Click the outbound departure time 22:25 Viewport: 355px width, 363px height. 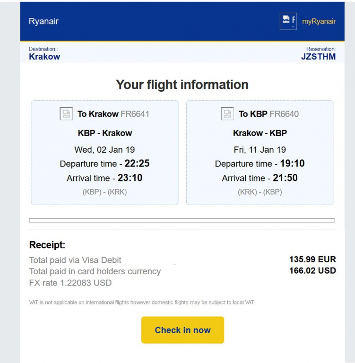point(137,164)
